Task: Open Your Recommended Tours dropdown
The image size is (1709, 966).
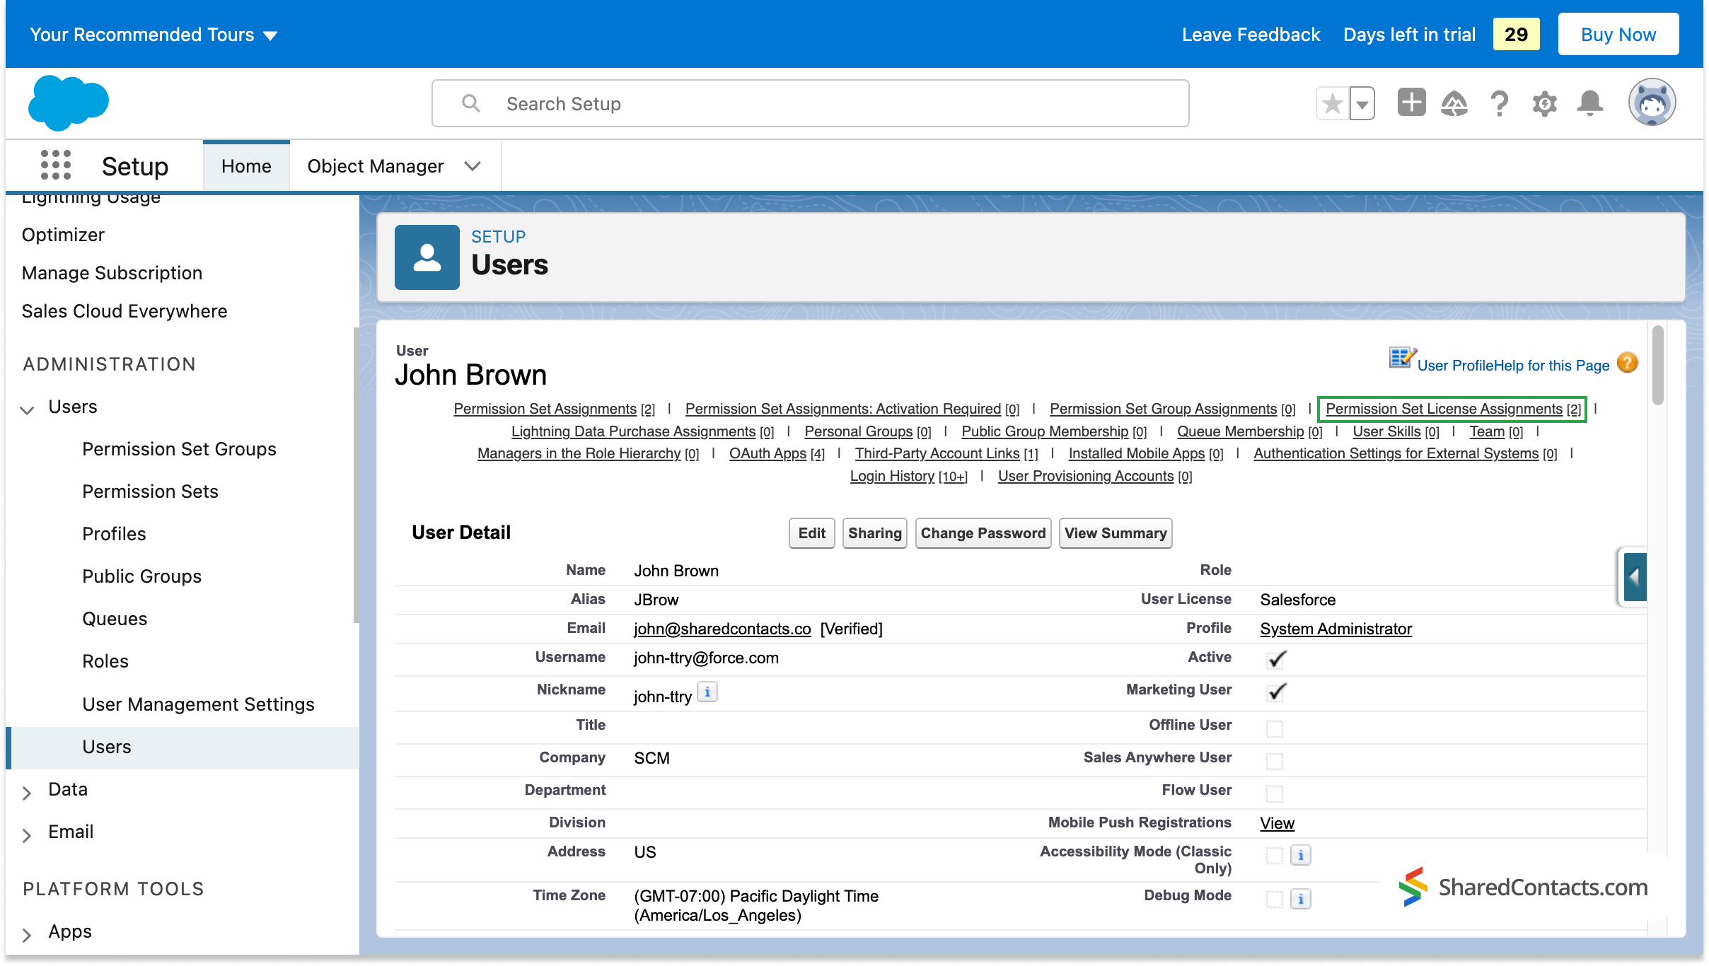Action: click(x=153, y=35)
